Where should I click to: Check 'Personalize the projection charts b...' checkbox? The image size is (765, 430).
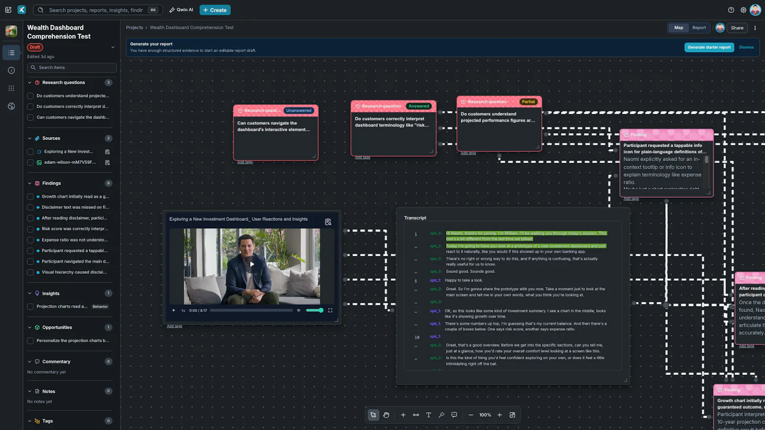point(31,341)
